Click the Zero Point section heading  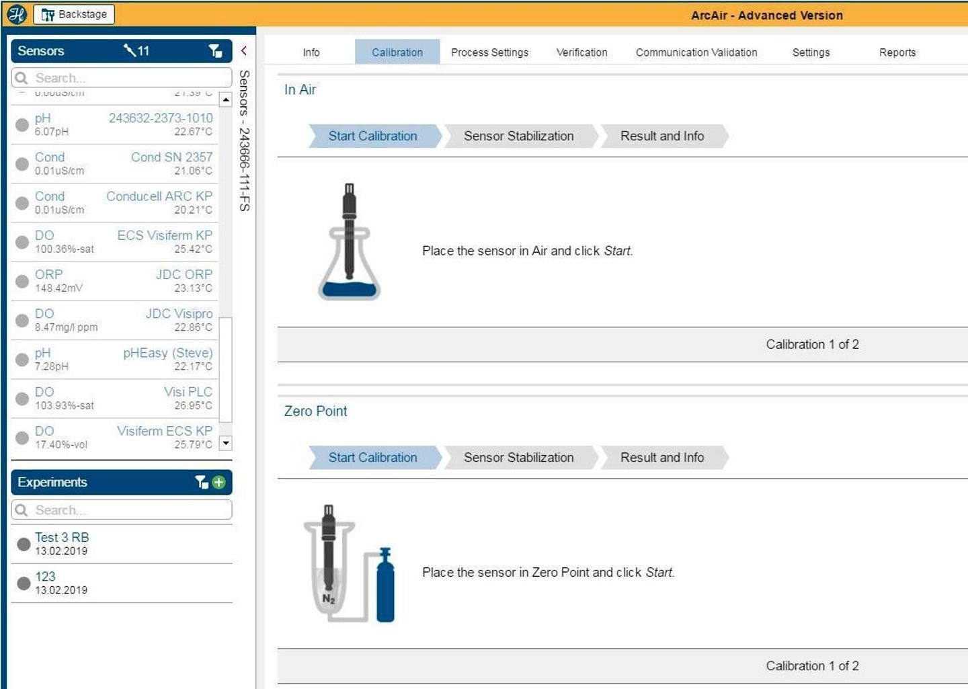(x=315, y=411)
